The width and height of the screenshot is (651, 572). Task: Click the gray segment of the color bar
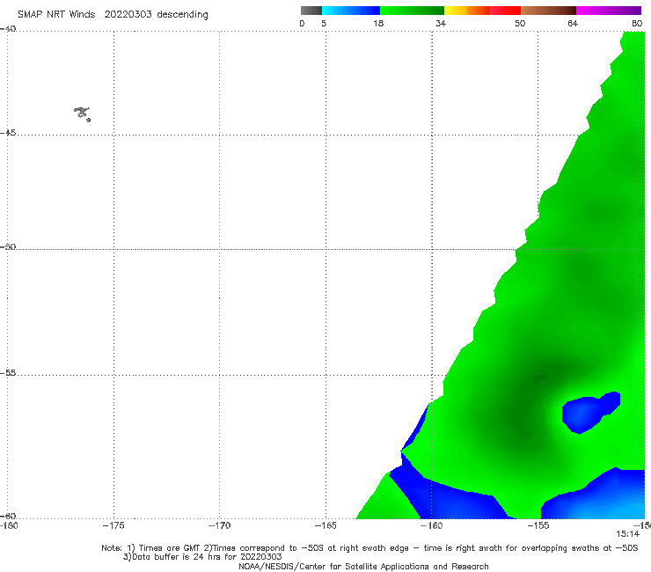(311, 11)
